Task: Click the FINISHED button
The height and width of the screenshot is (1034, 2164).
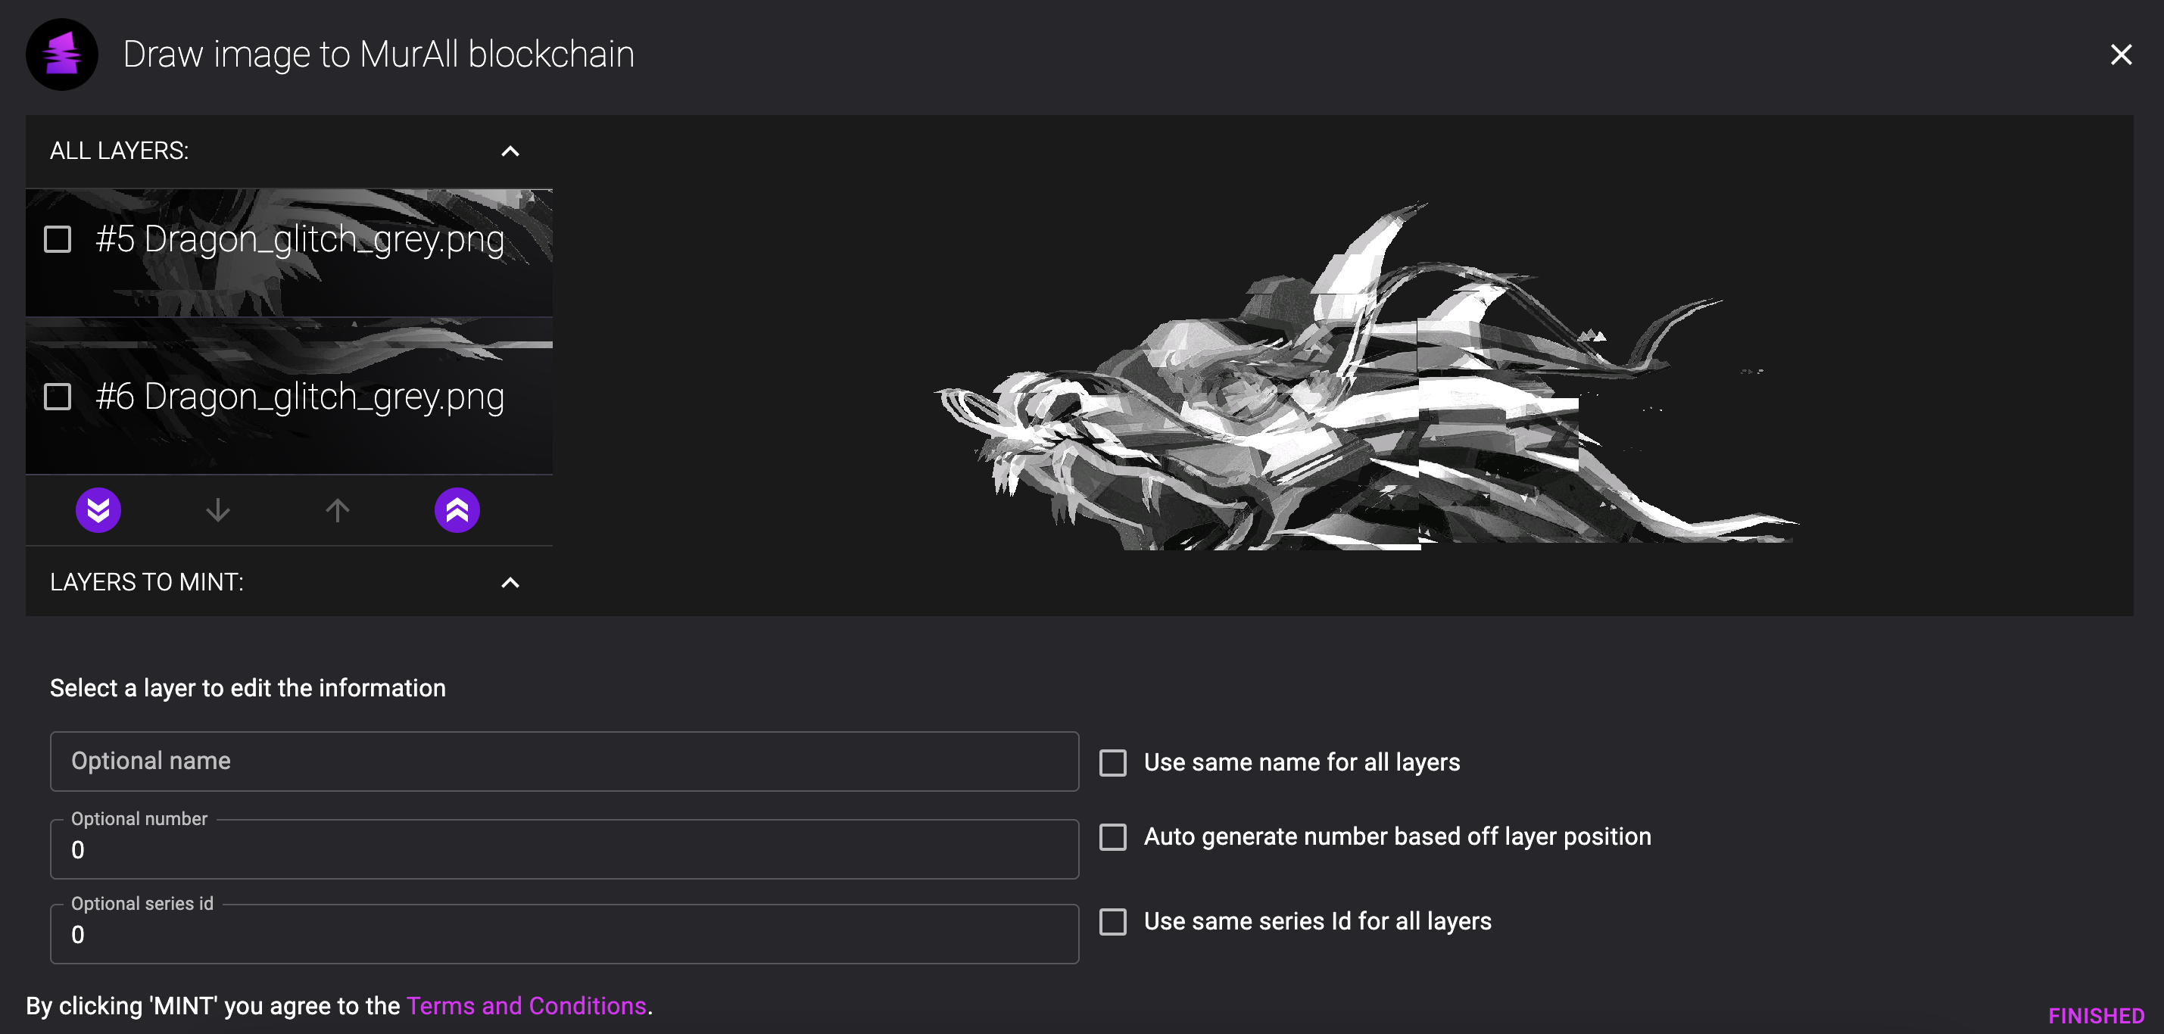Action: click(2096, 1016)
